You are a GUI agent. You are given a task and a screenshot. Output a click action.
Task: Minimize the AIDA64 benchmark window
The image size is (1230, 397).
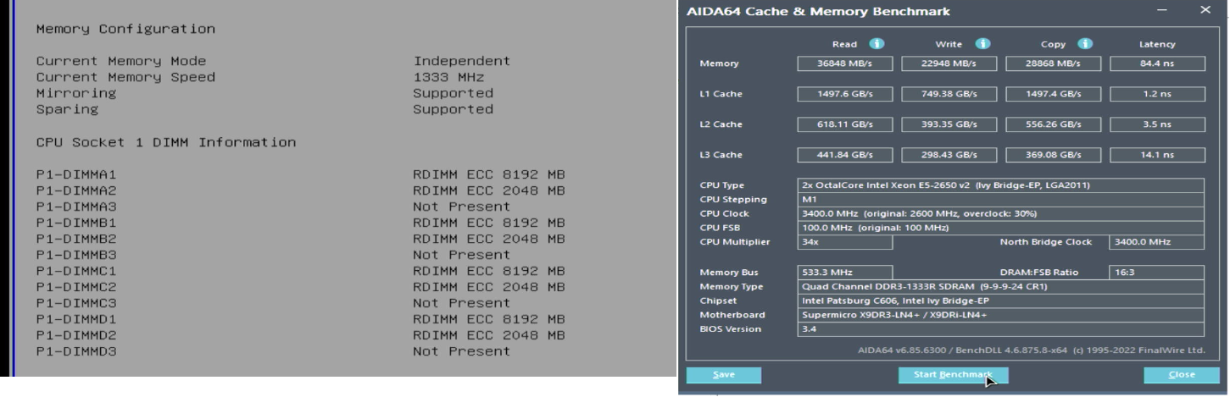(1161, 10)
